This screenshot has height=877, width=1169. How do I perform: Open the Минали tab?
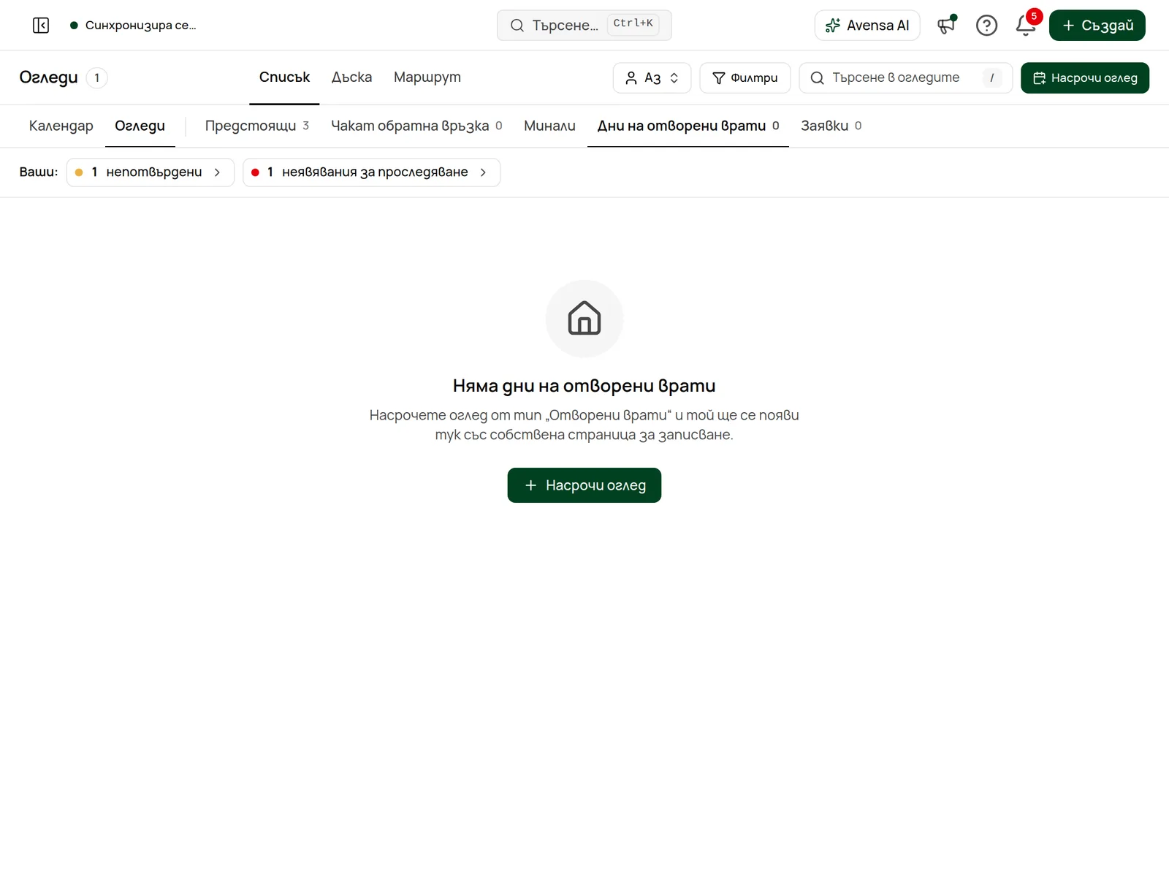(x=549, y=126)
